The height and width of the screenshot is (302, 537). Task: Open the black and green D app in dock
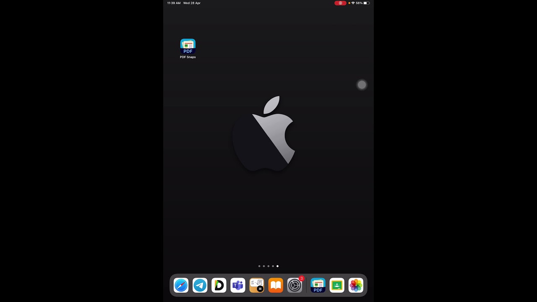(219, 285)
